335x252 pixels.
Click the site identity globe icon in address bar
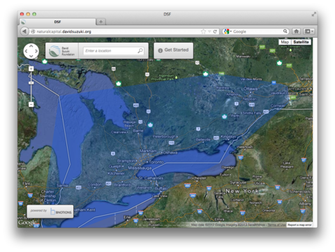33,31
